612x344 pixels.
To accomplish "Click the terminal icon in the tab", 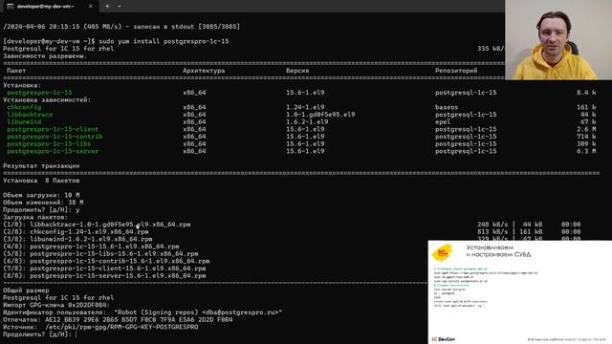I will tap(11, 7).
